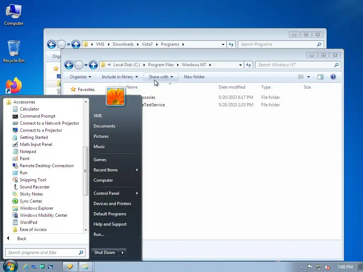The image size is (363, 272).
Task: Open Internet Explorer from taskbar
Action: coord(26,267)
